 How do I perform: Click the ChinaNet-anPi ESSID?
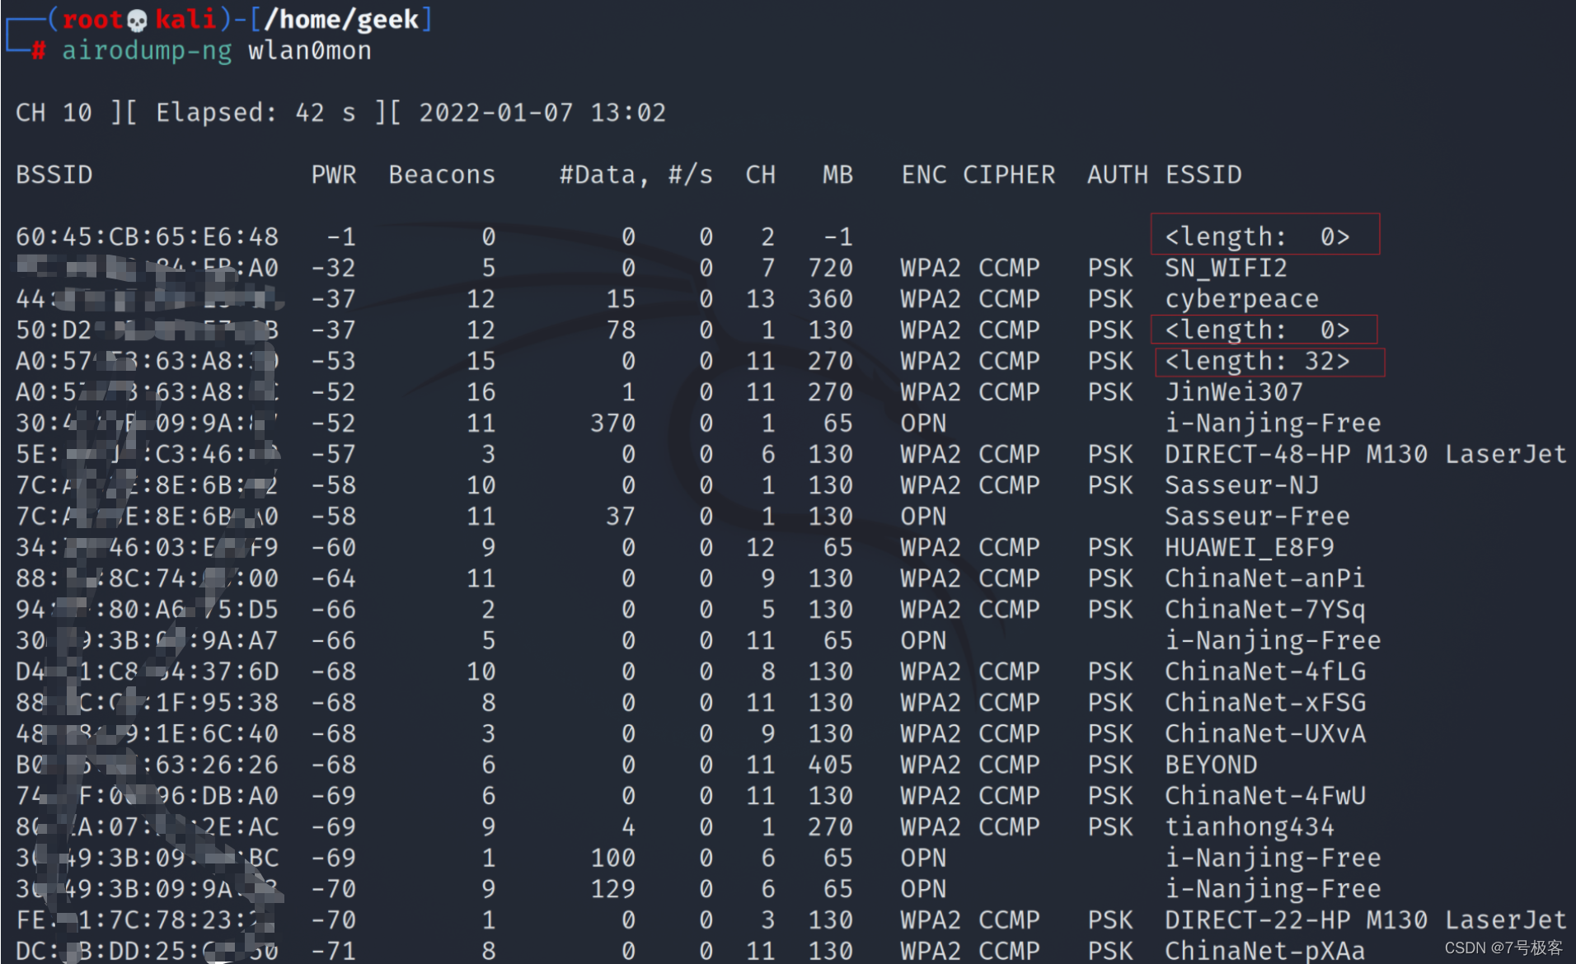pos(1264,578)
